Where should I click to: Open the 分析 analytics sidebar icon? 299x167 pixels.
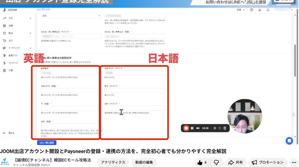[x=4, y=18]
